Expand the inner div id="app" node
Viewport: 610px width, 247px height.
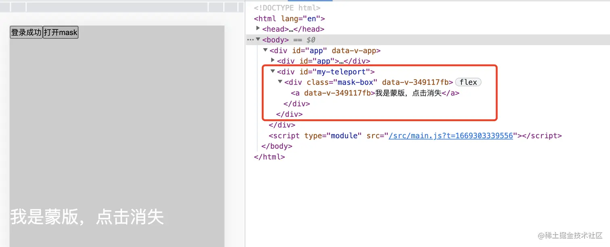tap(273, 60)
